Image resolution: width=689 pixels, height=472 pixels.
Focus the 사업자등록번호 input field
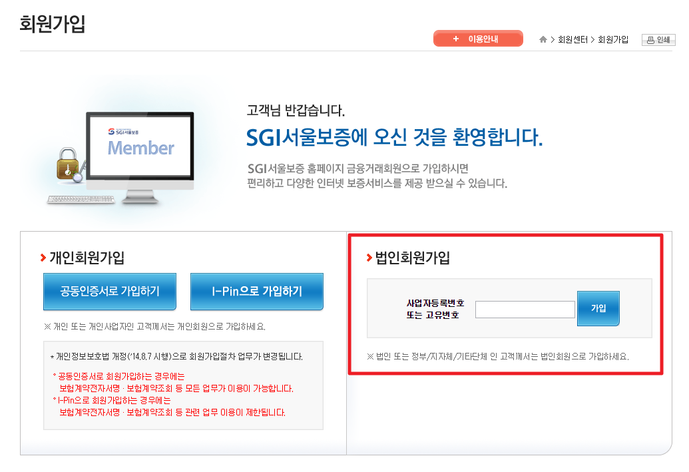point(525,310)
